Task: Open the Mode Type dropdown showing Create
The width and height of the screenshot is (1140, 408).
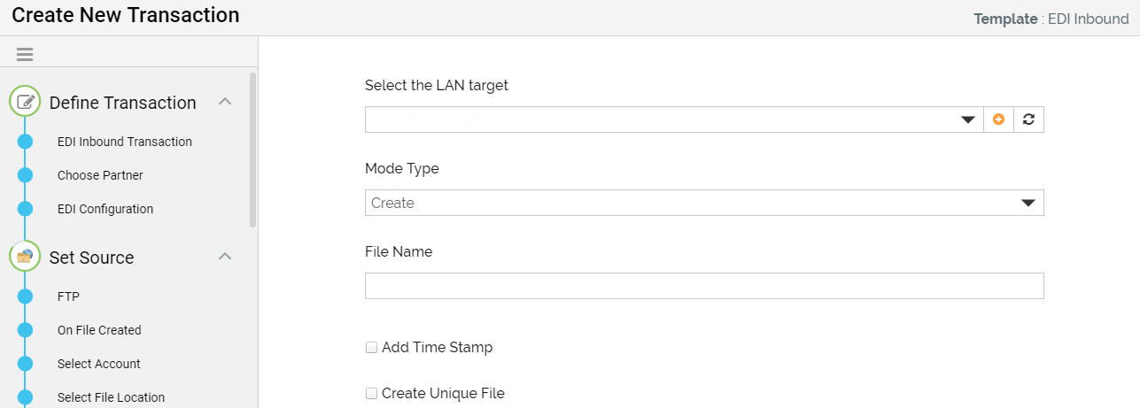Action: (x=704, y=203)
